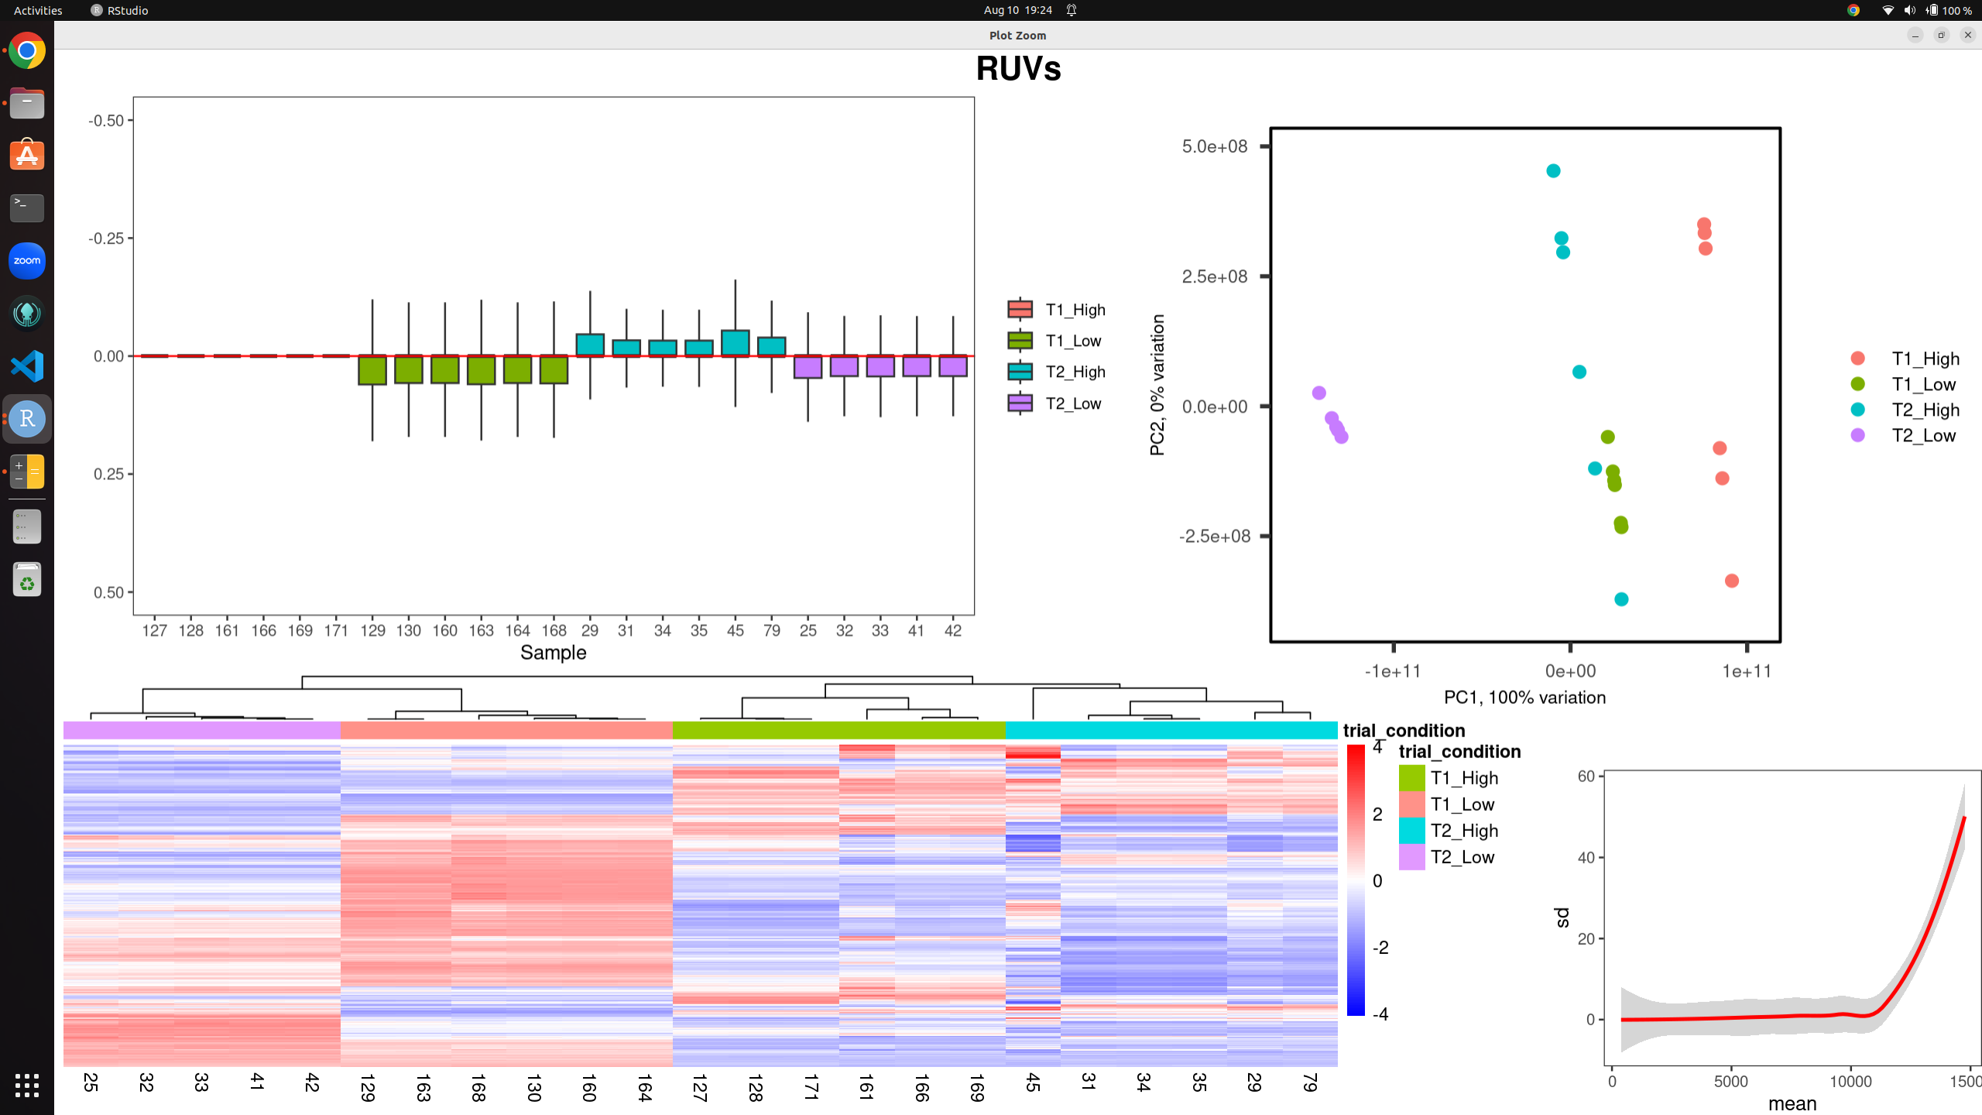Viewport: 1982px width, 1115px height.
Task: Open the Calculator from the dock
Action: 27,472
